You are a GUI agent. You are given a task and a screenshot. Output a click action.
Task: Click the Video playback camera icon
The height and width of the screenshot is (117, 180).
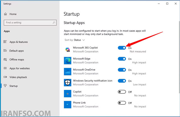tap(5, 77)
